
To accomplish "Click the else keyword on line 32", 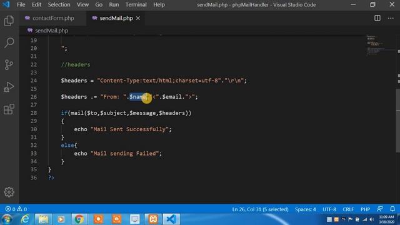I will click(x=67, y=146).
